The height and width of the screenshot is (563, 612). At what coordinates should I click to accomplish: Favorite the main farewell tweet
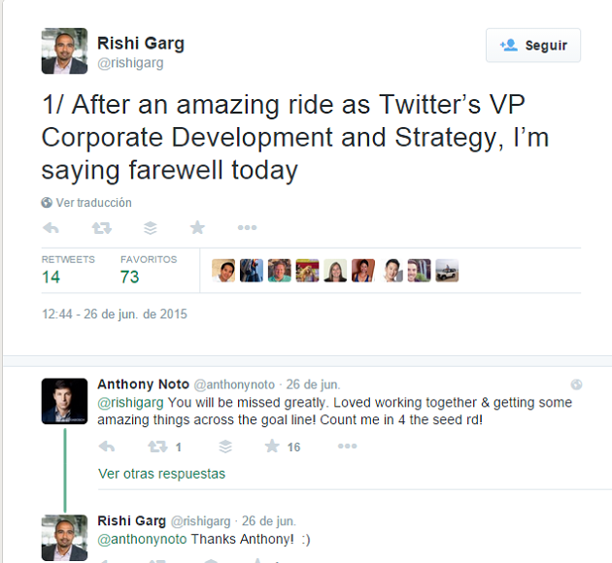(x=198, y=228)
